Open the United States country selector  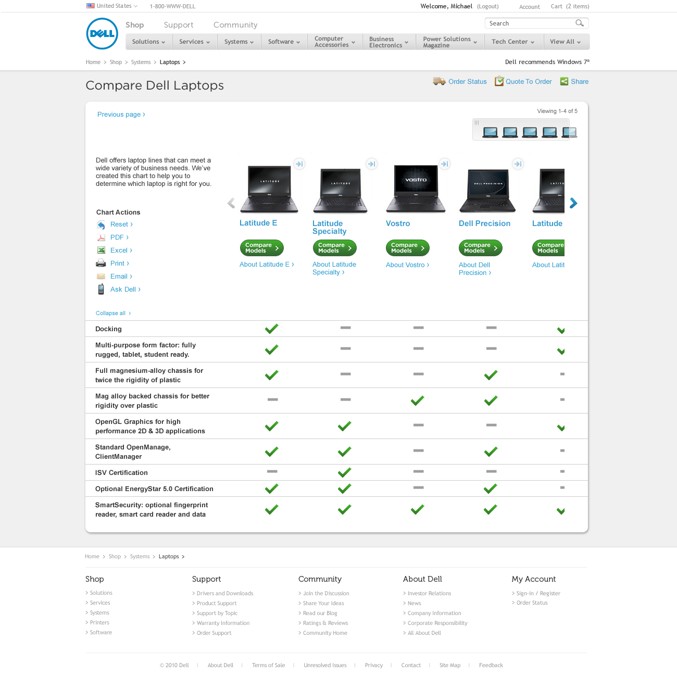(112, 6)
